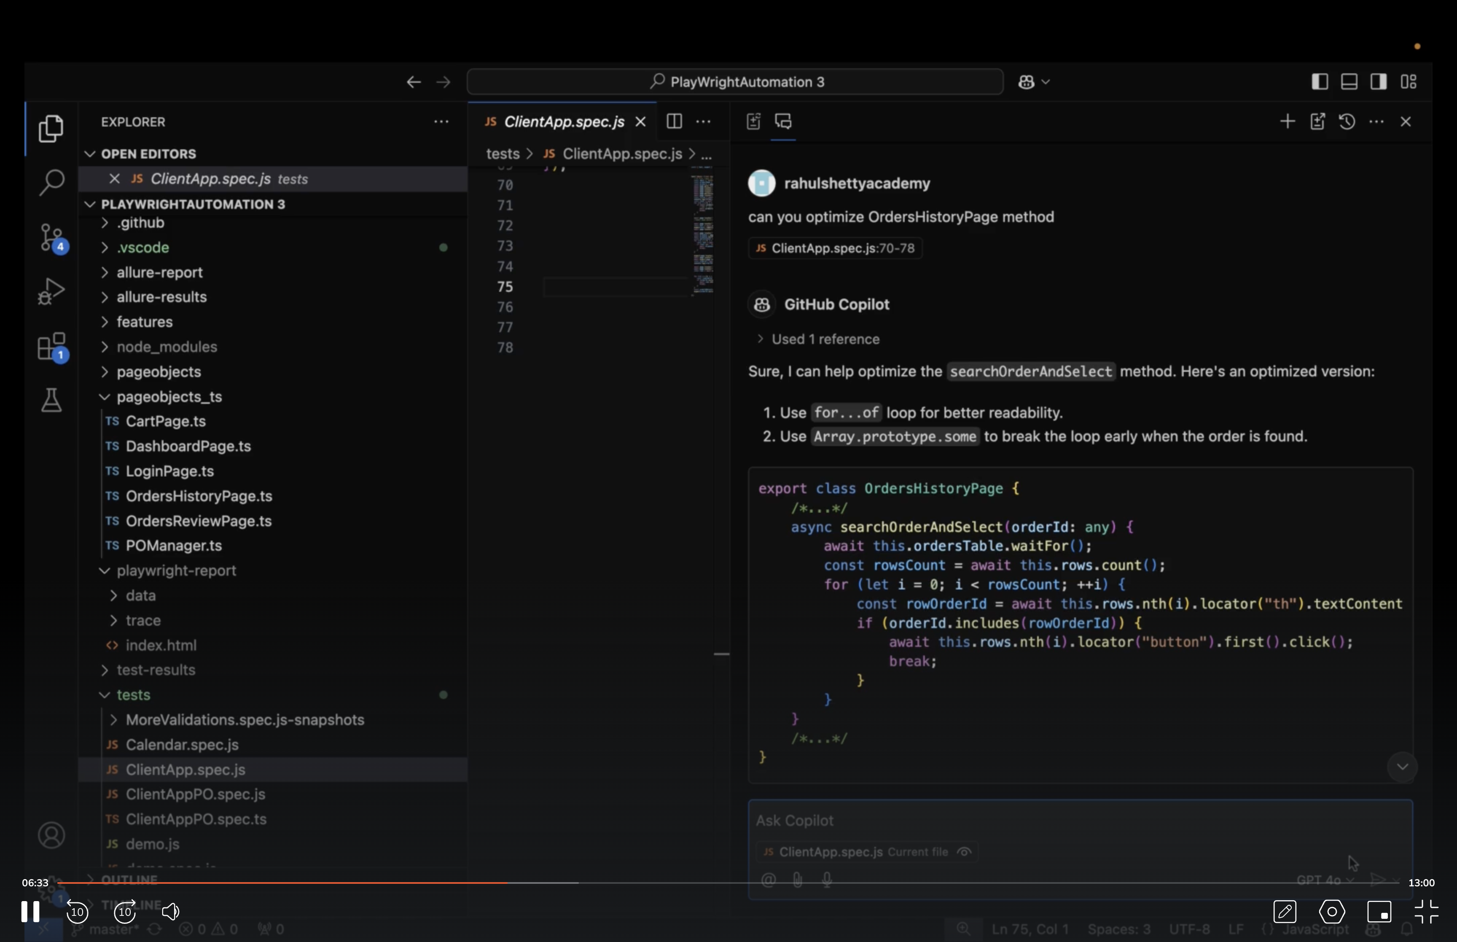Click the Copilot edits icon in chat header

(x=753, y=122)
